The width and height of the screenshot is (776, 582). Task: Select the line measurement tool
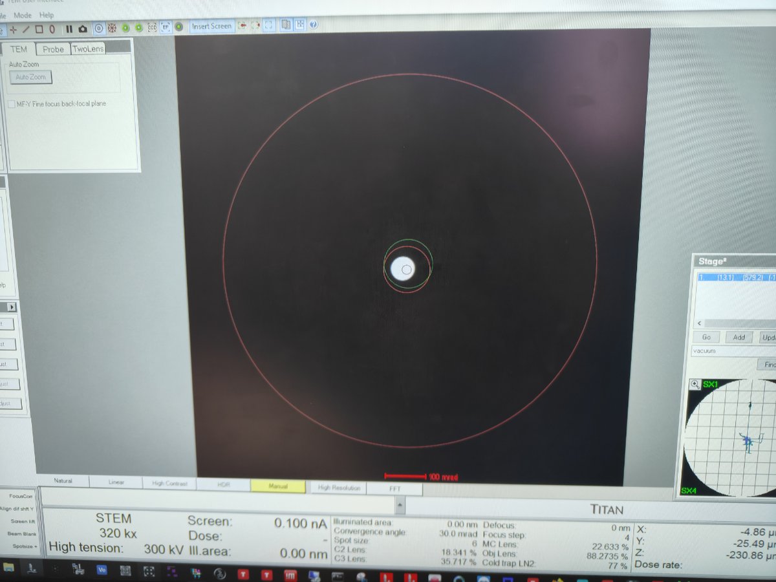(25, 28)
